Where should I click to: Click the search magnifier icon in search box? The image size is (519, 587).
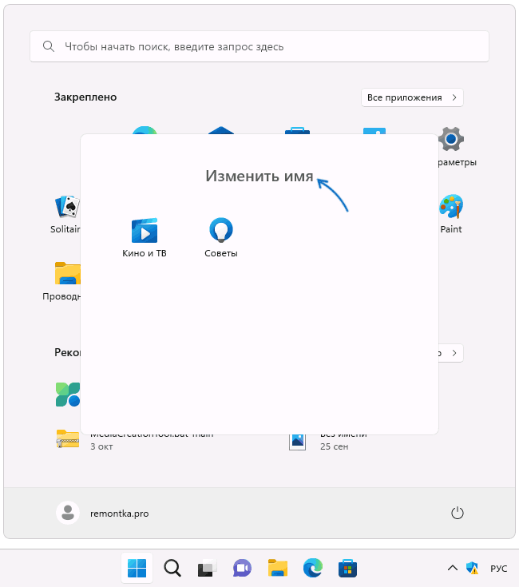click(x=49, y=47)
